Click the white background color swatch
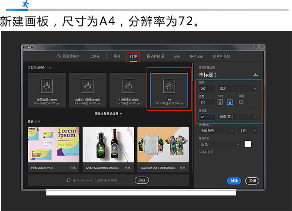The height and width of the screenshot is (211, 292). (x=248, y=144)
